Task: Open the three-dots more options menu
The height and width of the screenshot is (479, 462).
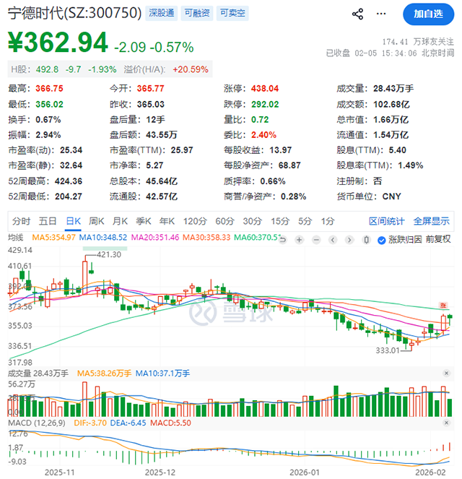Action: pos(381,14)
